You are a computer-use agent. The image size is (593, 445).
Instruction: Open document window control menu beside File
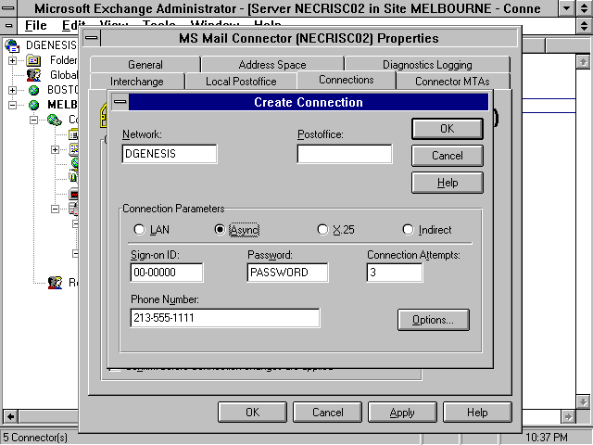pos(8,25)
